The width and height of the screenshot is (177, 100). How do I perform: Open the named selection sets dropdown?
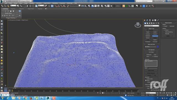[x=75, y=6]
